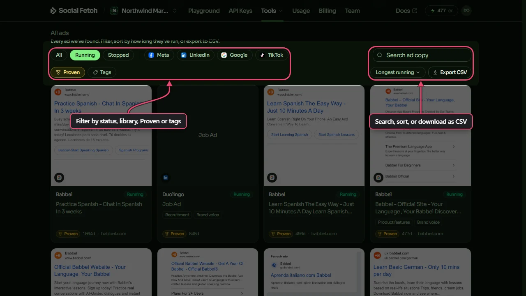Select the All status filter

point(59,55)
